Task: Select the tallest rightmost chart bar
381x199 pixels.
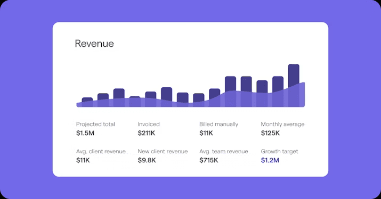Action: coord(294,86)
